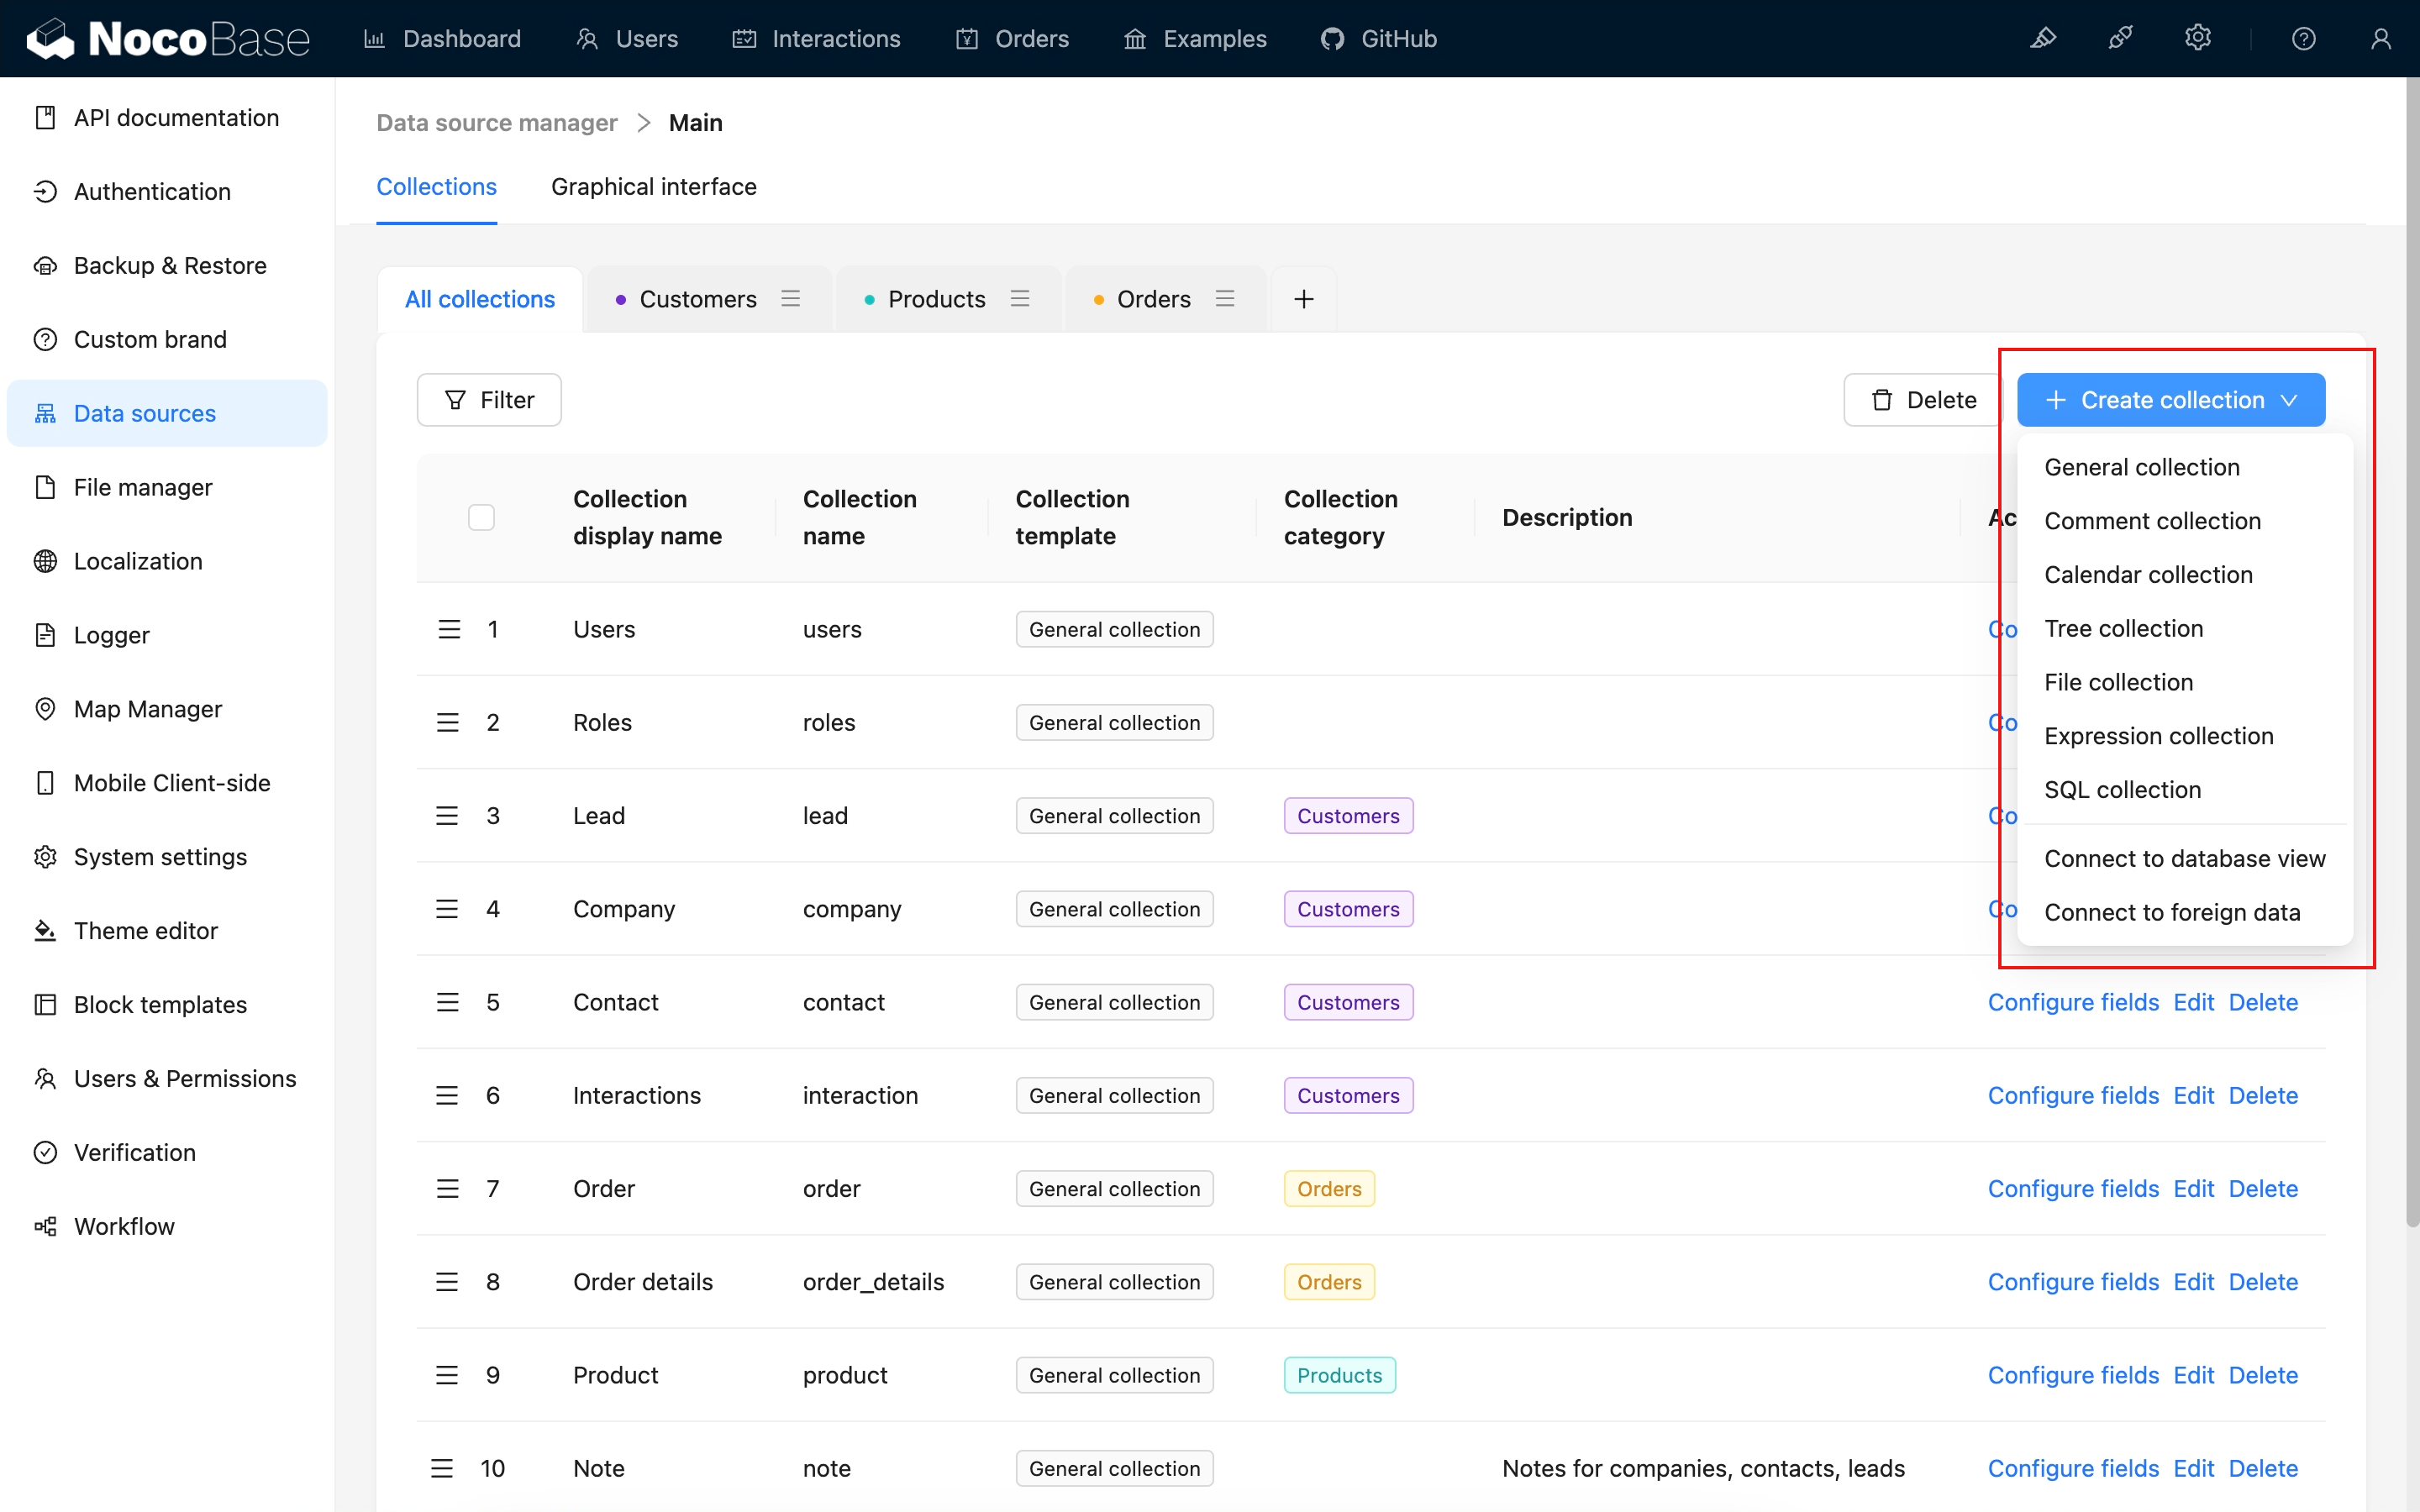The height and width of the screenshot is (1512, 2420).
Task: Click the GitHub icon in top navigation
Action: click(1332, 39)
